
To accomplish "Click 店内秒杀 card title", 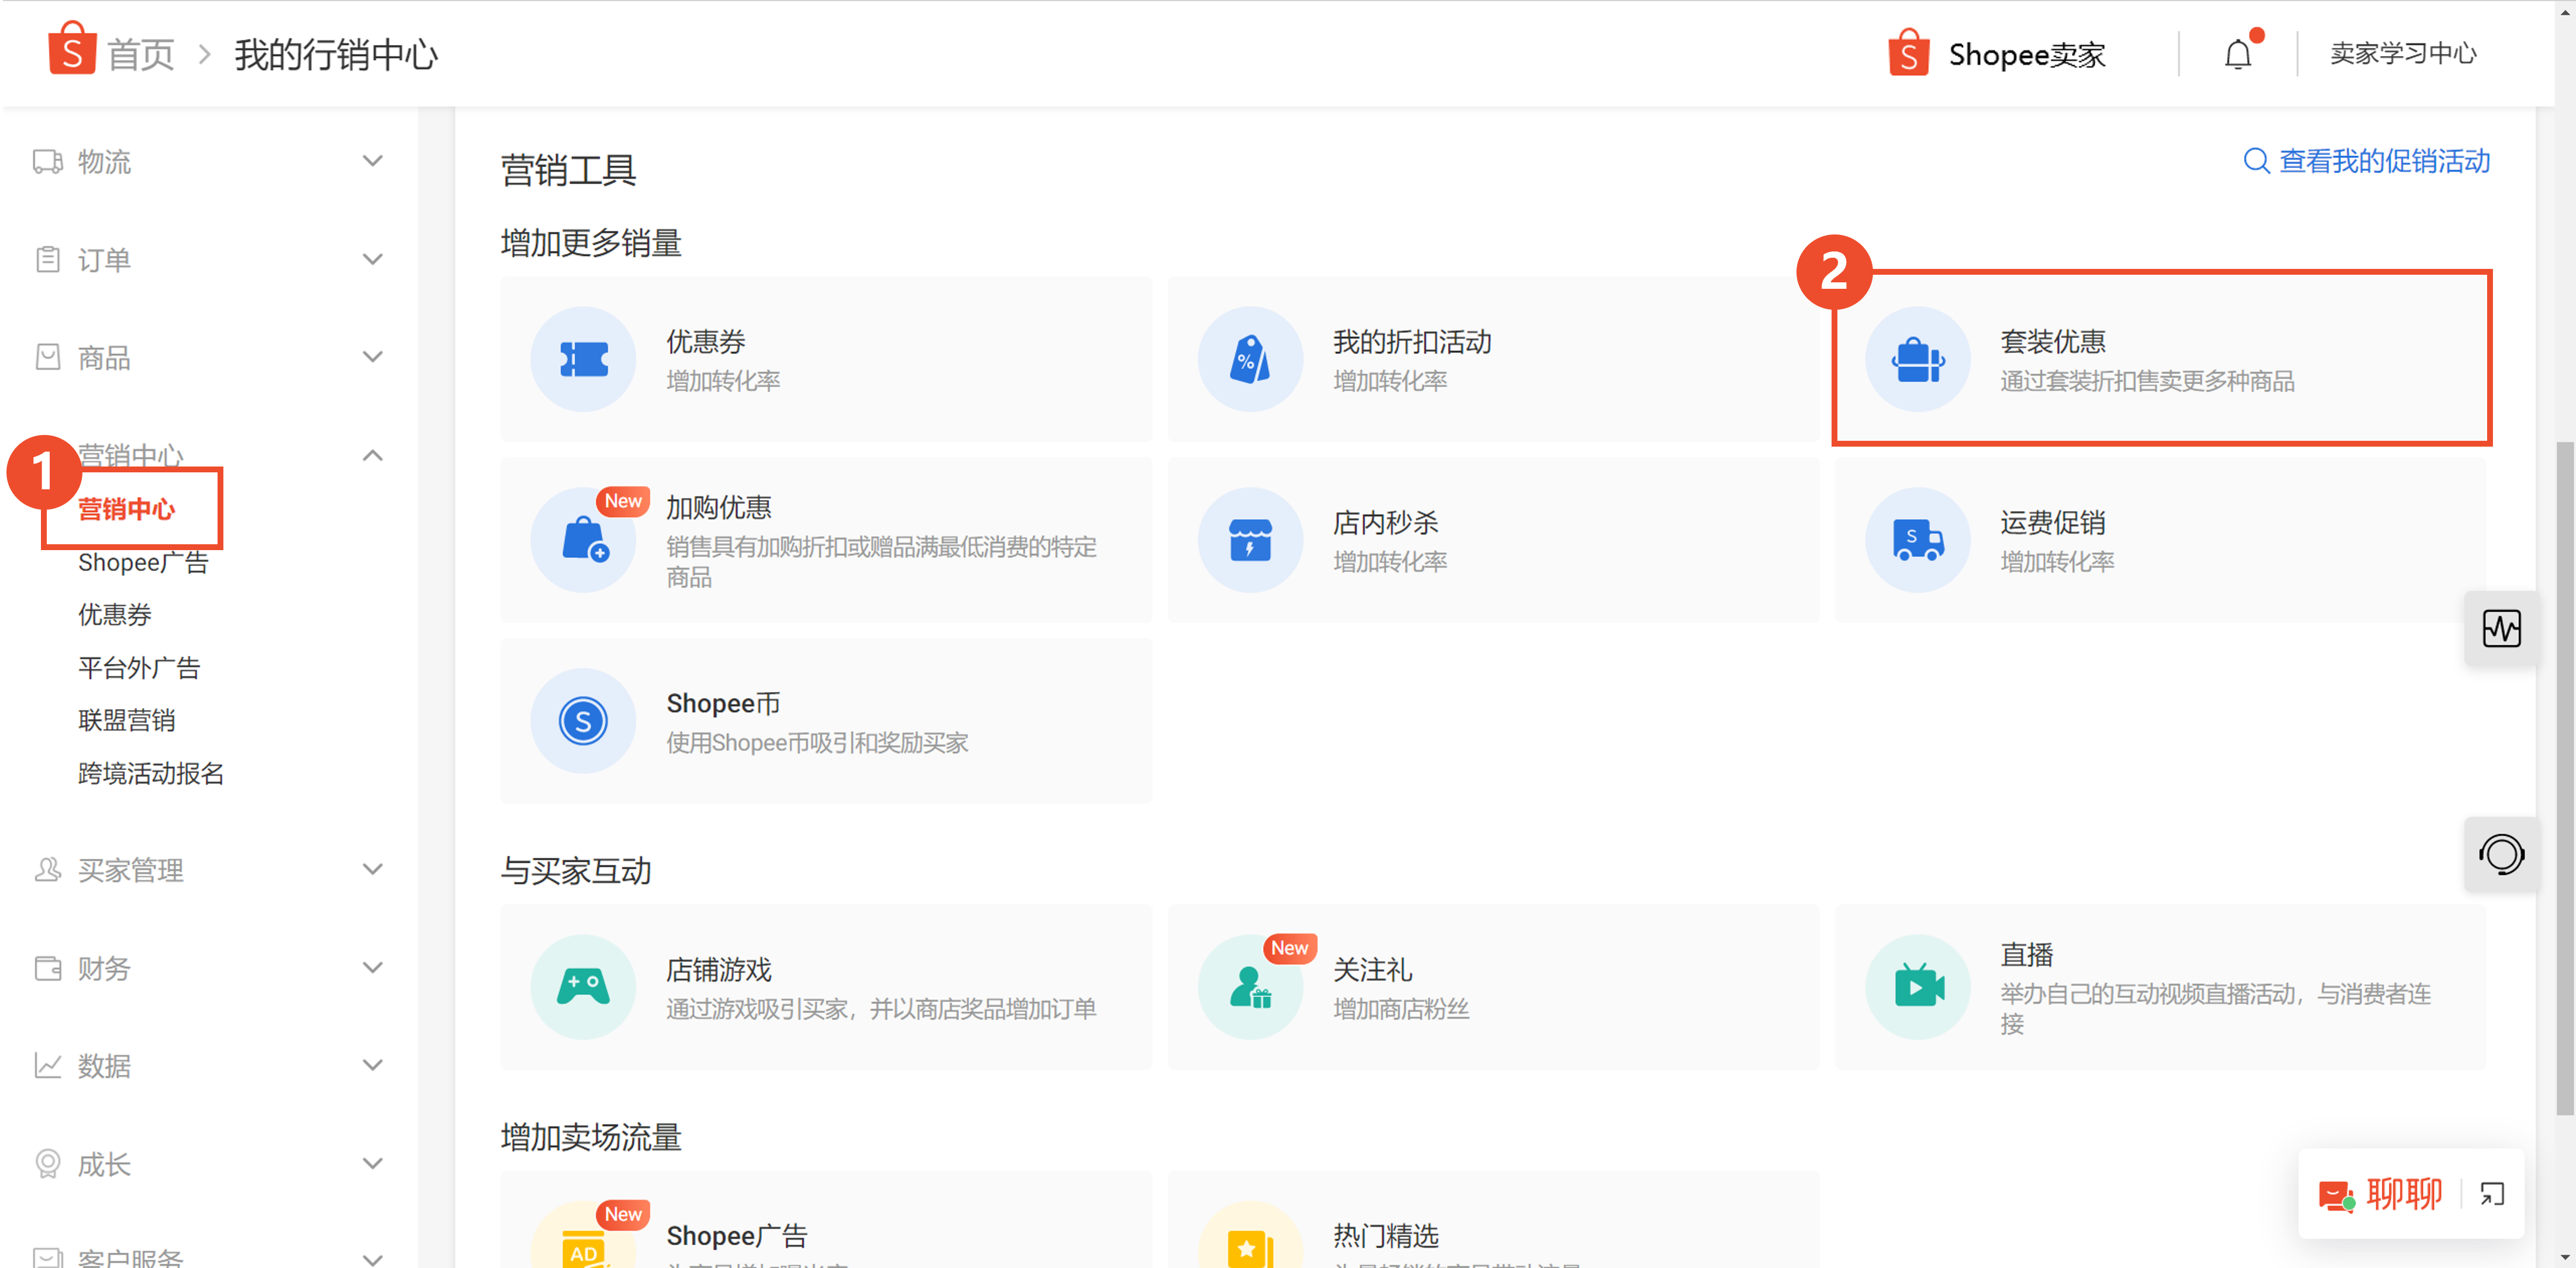I will coord(1386,522).
